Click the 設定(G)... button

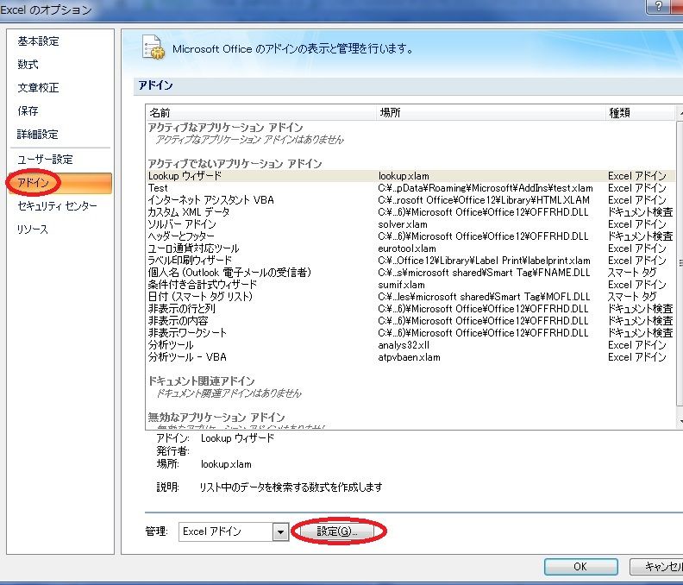(337, 532)
